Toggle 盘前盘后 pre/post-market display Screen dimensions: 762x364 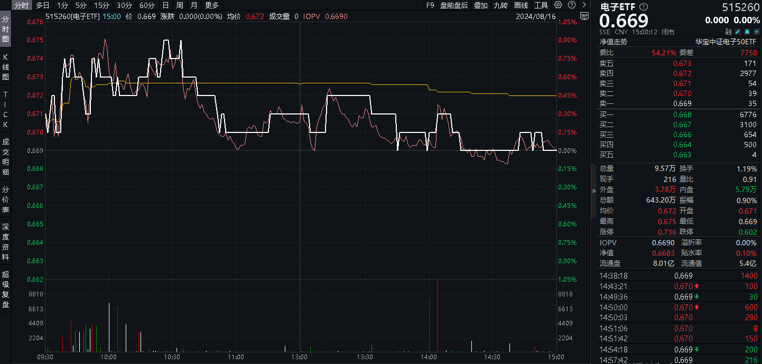point(454,5)
